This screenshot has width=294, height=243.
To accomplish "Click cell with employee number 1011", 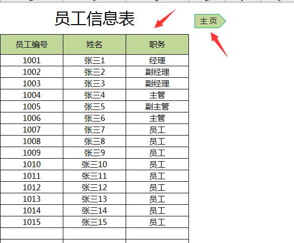I will tap(32, 176).
